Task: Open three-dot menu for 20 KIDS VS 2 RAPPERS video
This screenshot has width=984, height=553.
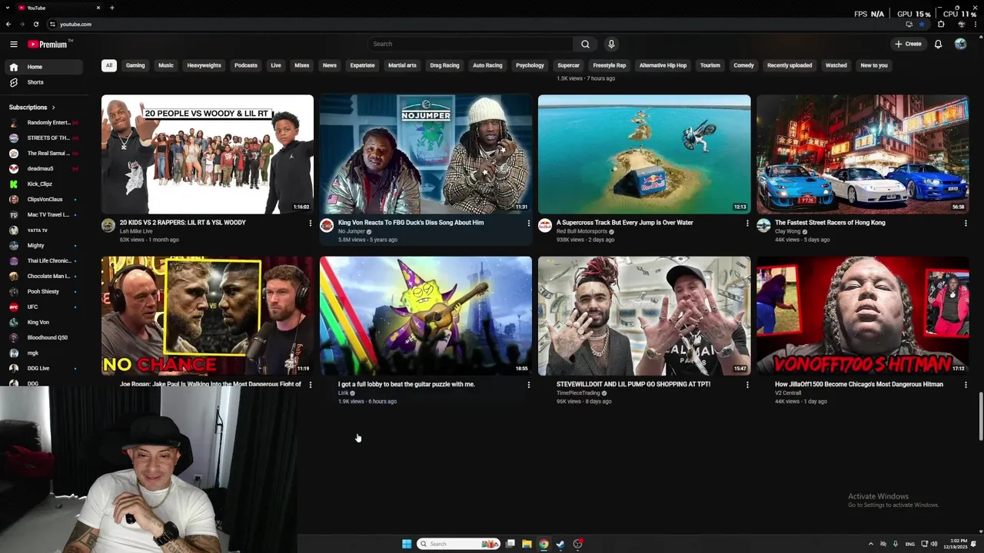Action: coord(311,224)
